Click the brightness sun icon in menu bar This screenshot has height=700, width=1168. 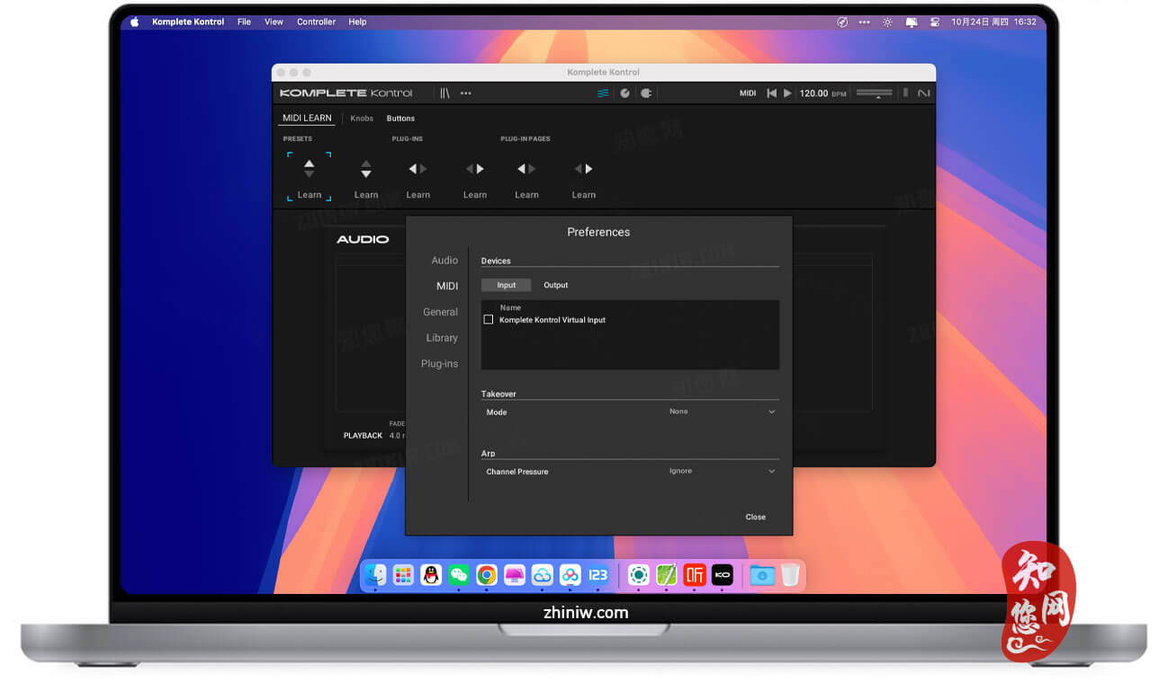click(888, 22)
